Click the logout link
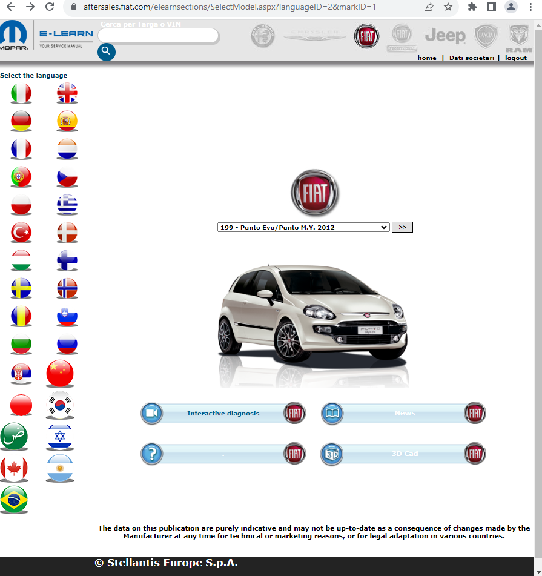The image size is (542, 576). pos(515,58)
